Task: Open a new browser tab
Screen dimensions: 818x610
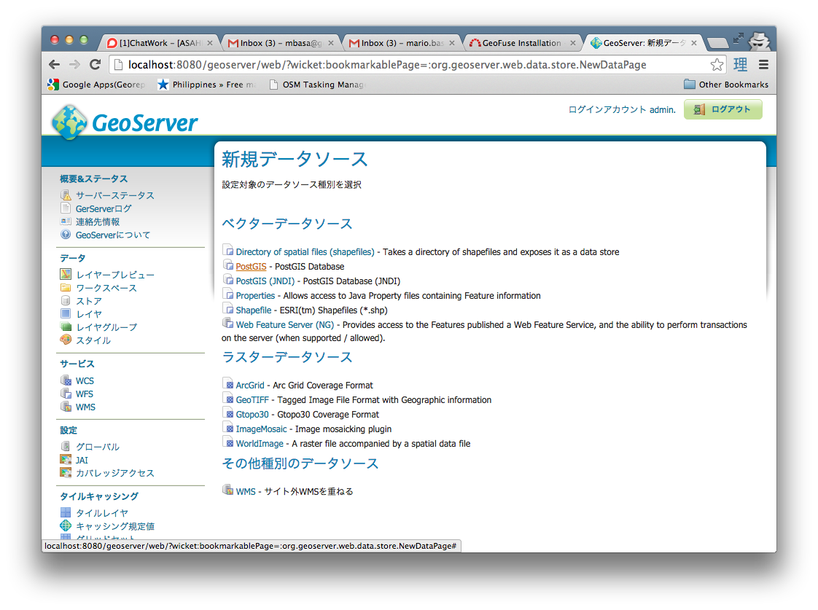Action: [x=718, y=43]
